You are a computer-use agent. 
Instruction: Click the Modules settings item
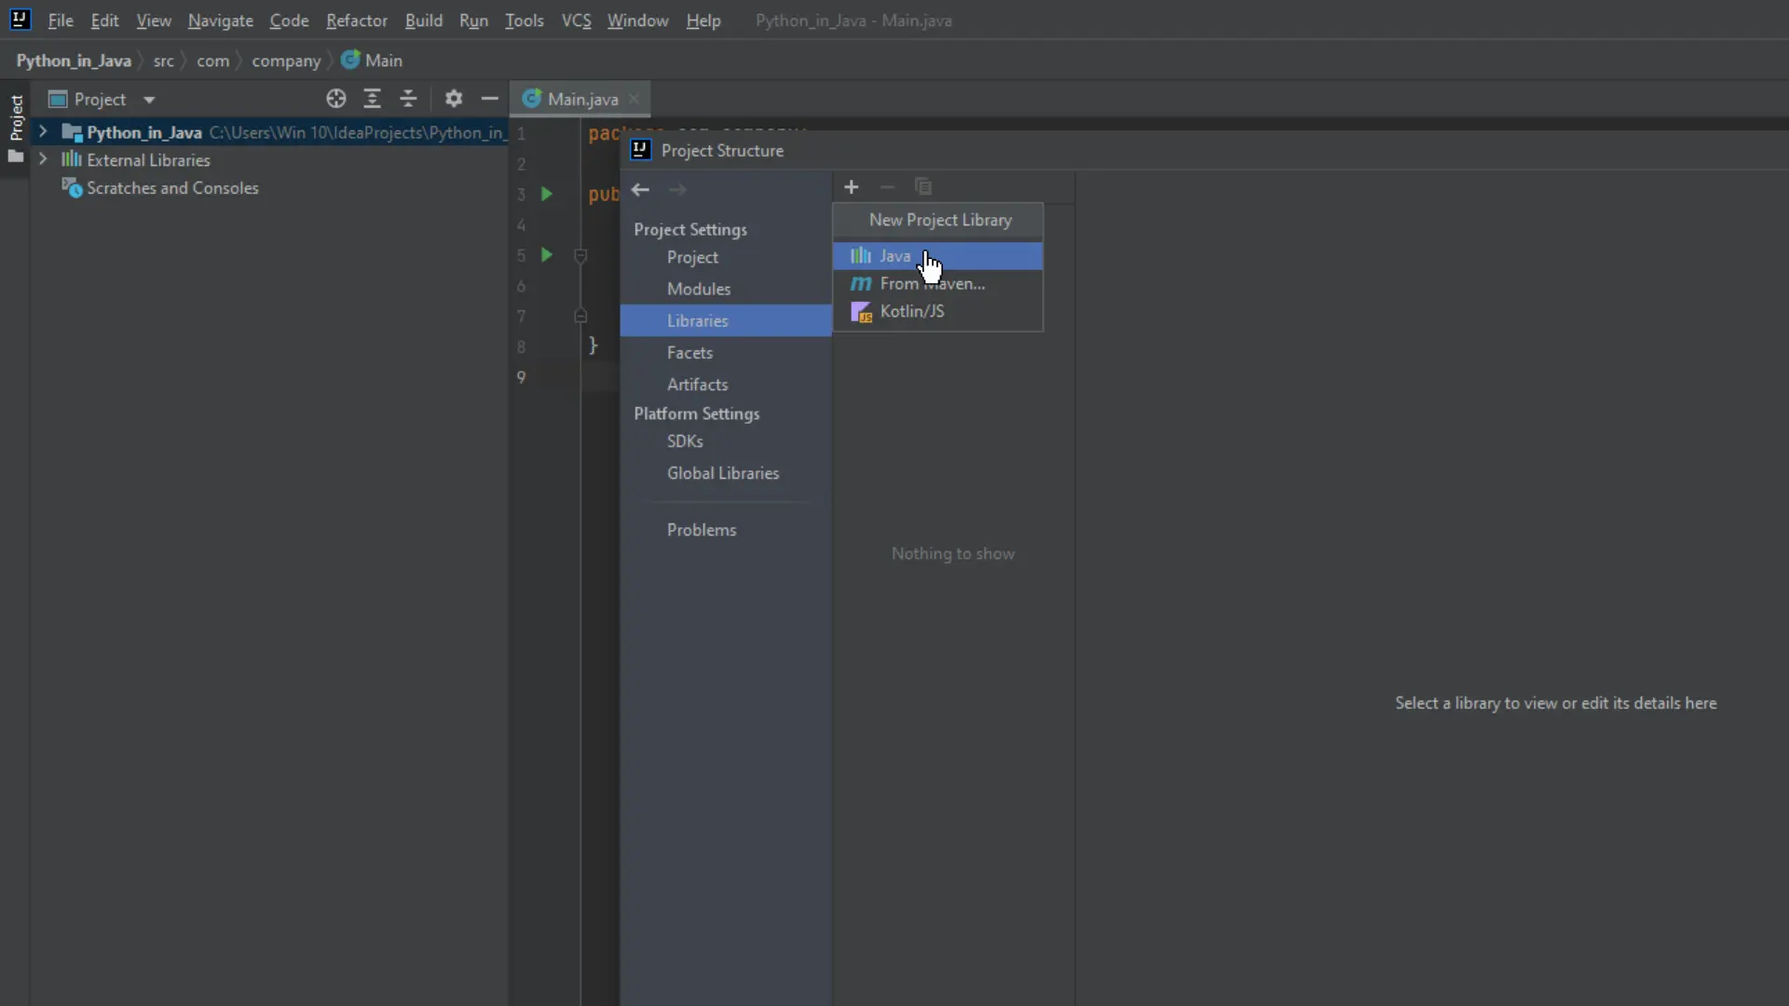pyautogui.click(x=699, y=289)
